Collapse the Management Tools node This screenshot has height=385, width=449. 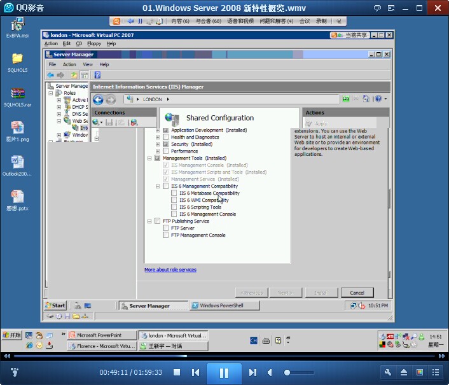pos(149,158)
